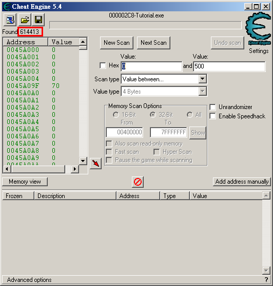Click the red arrow add-to-list icon
The image size is (273, 286).
tap(95, 163)
